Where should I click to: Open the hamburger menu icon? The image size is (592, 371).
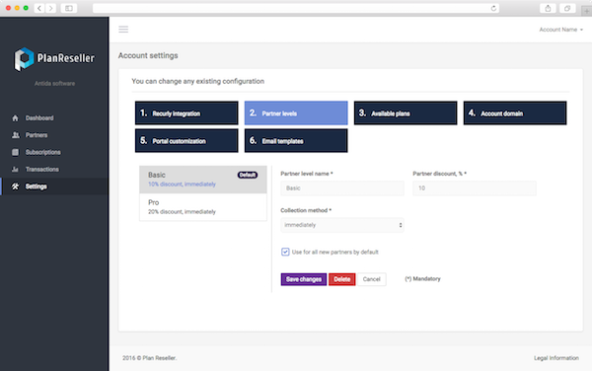[x=123, y=30]
